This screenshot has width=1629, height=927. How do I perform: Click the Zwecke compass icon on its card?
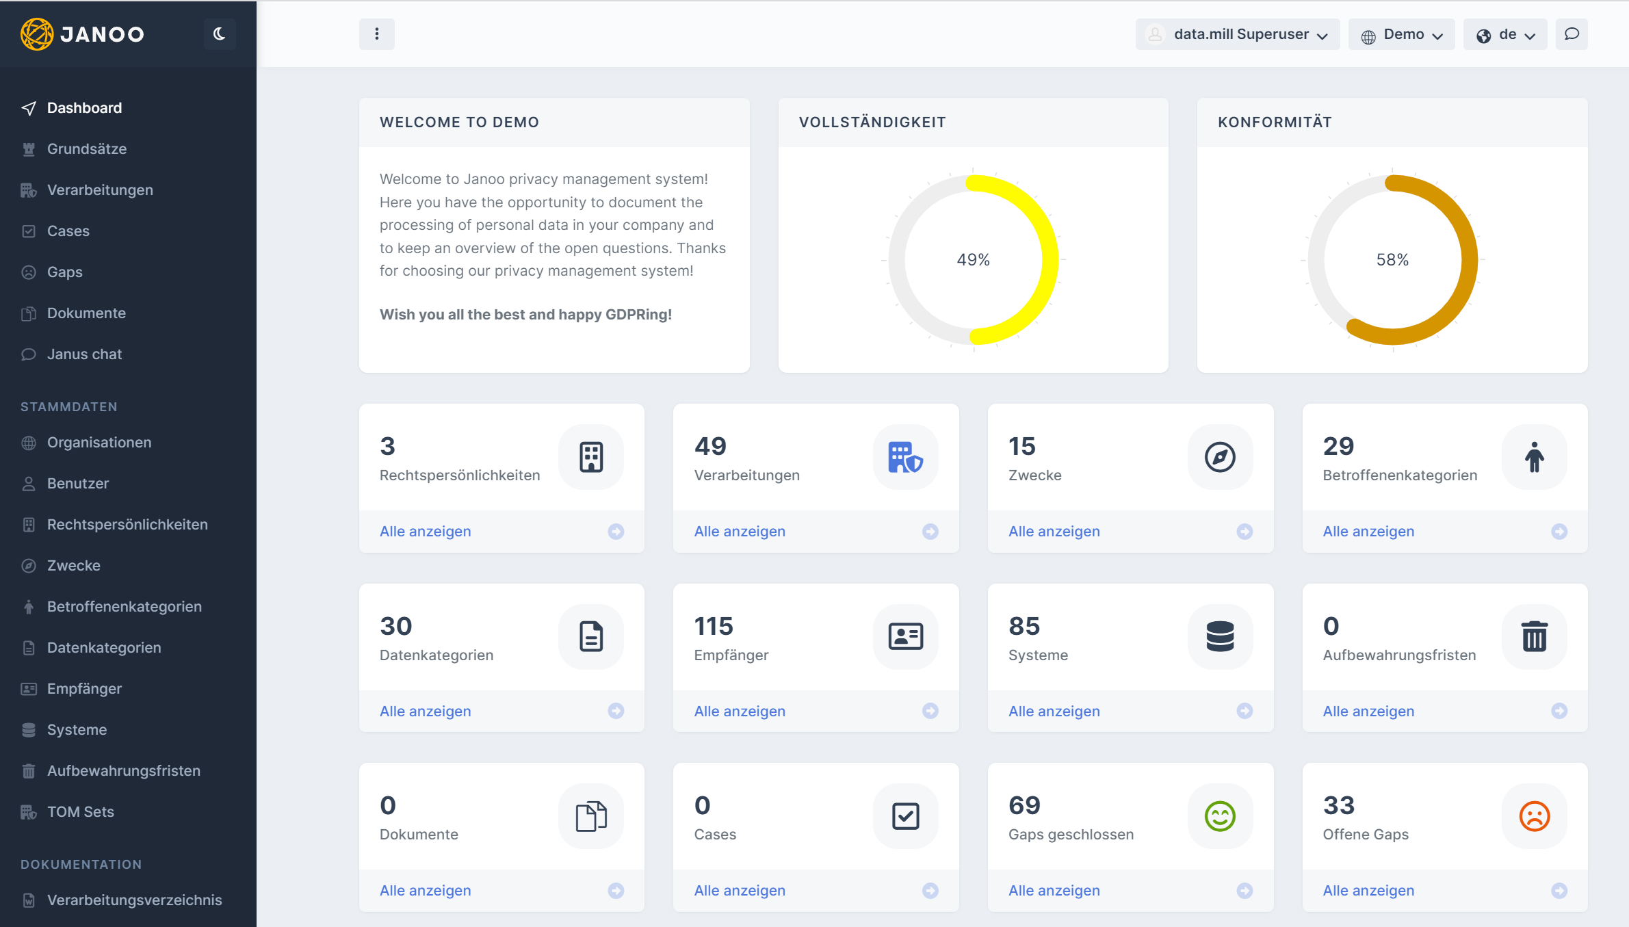click(1220, 457)
